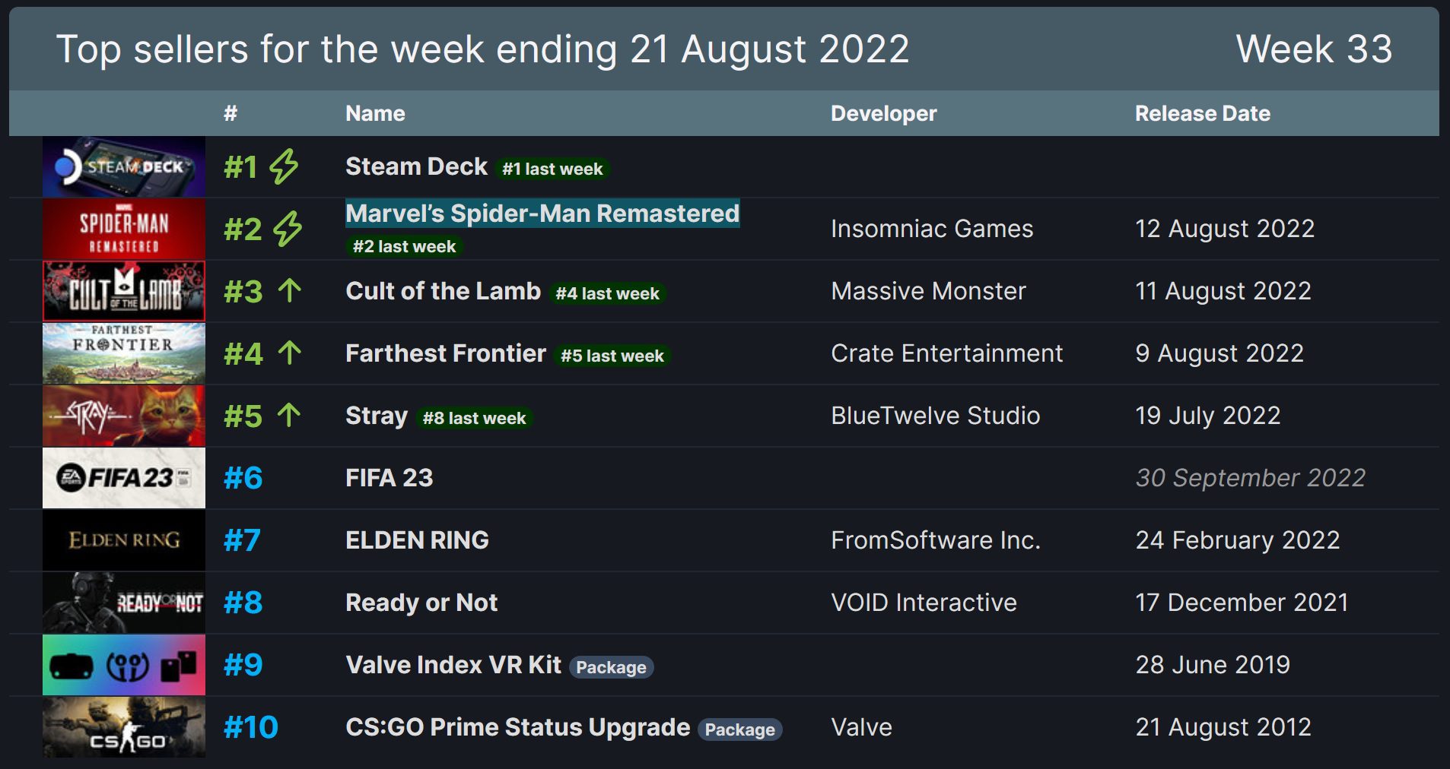Click the Release Date column header
1450x769 pixels.
click(1202, 114)
